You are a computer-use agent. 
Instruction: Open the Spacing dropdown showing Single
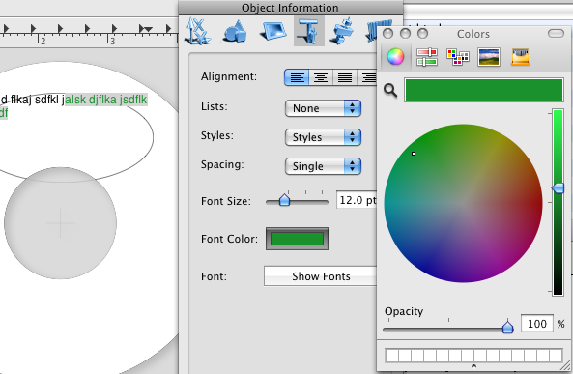(x=323, y=166)
